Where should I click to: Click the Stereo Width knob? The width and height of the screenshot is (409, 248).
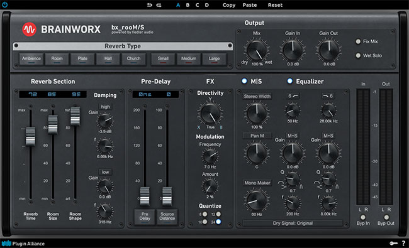click(257, 114)
